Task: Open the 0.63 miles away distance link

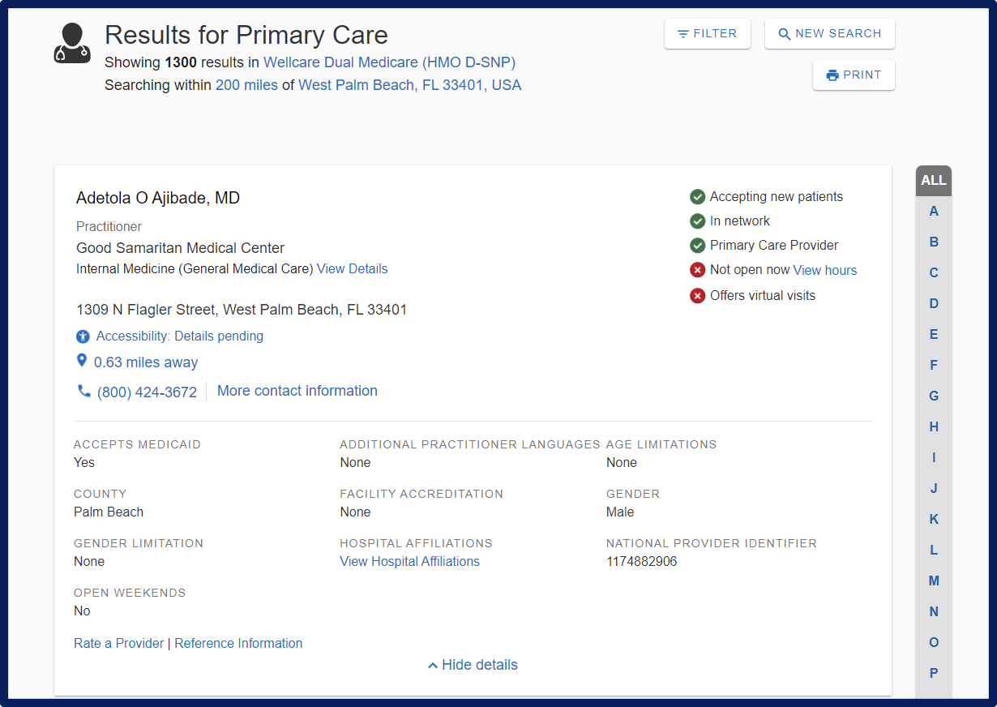Action: [146, 362]
